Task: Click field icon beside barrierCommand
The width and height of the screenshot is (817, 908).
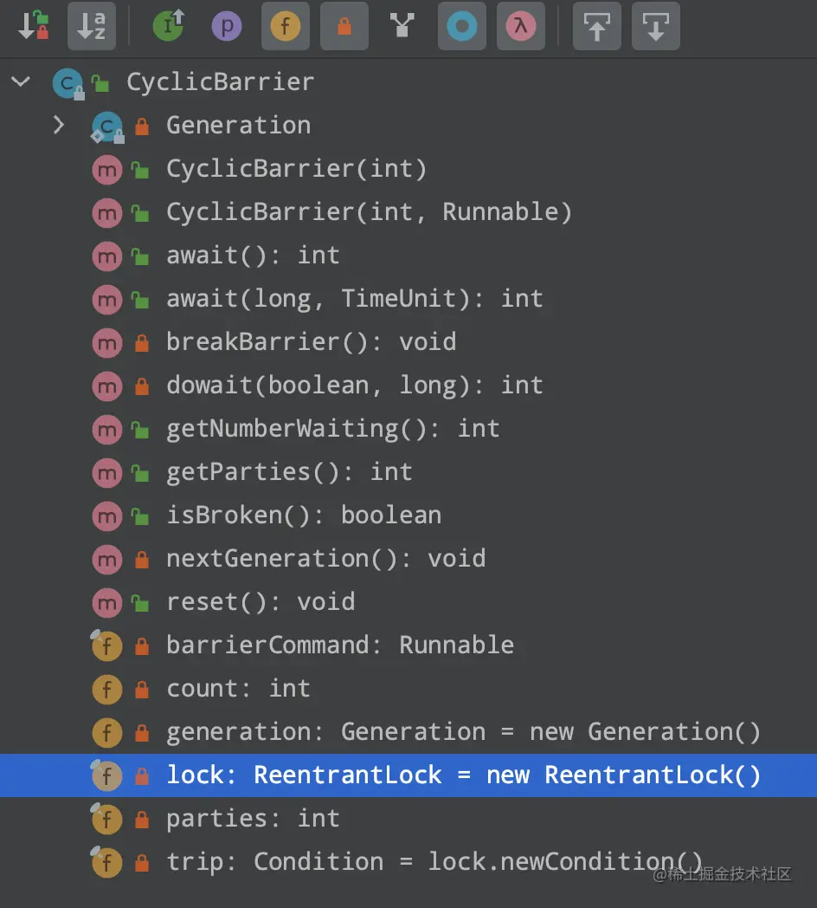Action: click(107, 646)
